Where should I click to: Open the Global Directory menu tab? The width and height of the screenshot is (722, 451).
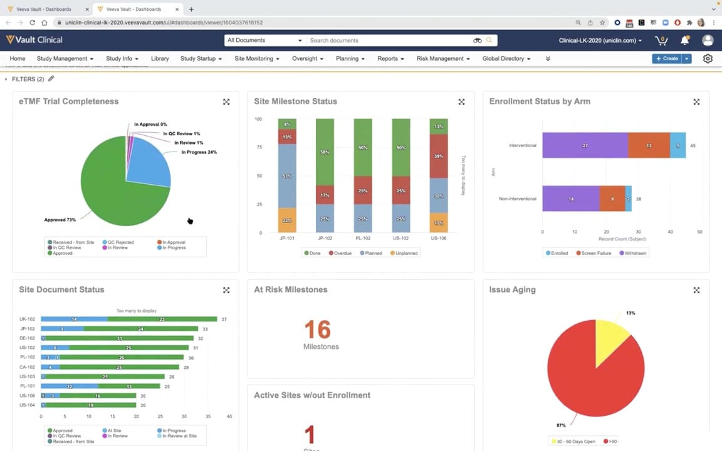506,59
